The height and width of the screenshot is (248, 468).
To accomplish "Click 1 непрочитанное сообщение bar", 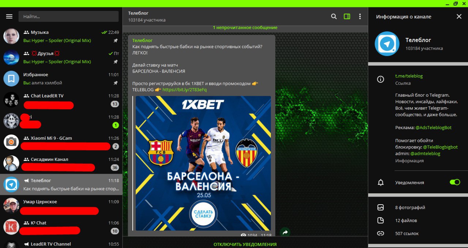I will (245, 28).
